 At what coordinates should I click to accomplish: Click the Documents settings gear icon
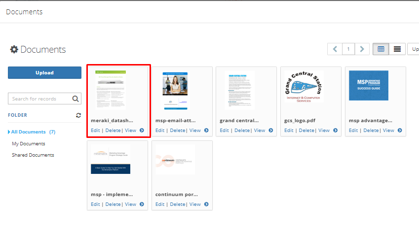14,49
